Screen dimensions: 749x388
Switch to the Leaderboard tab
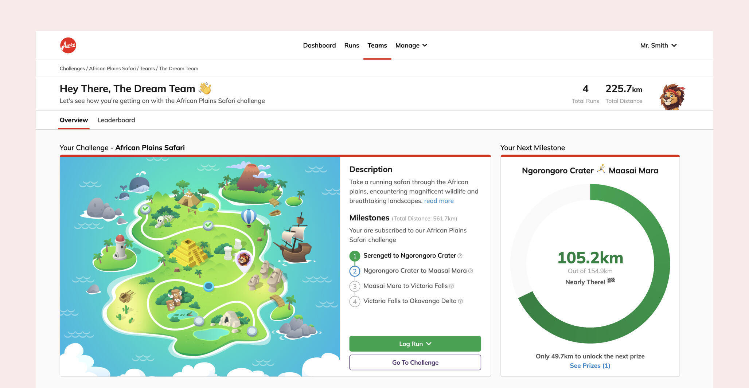click(116, 120)
